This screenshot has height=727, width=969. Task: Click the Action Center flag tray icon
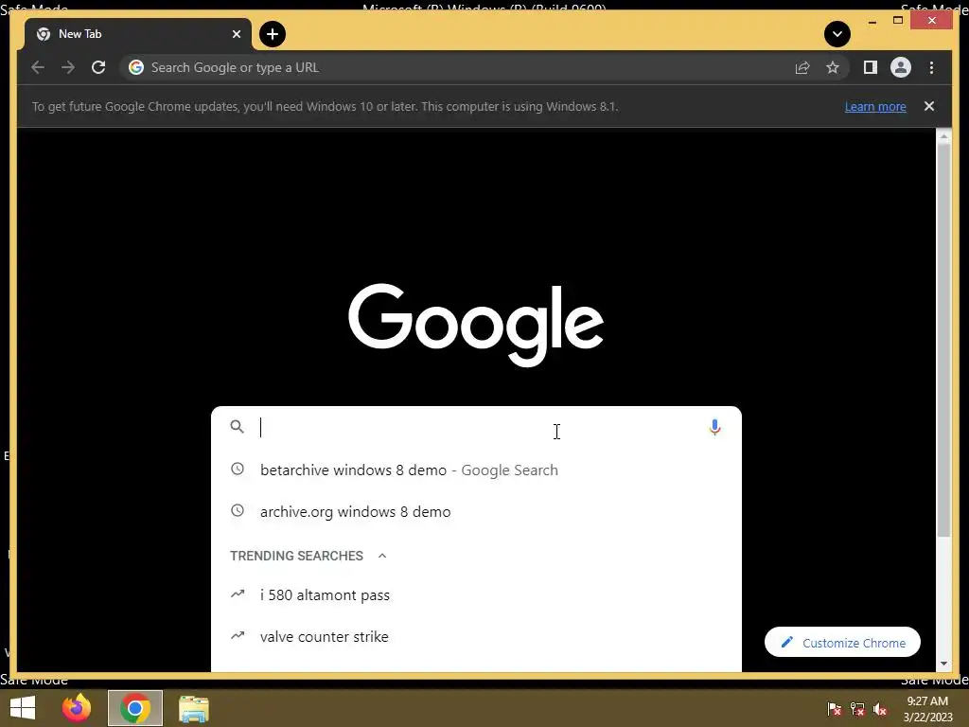pyautogui.click(x=835, y=708)
